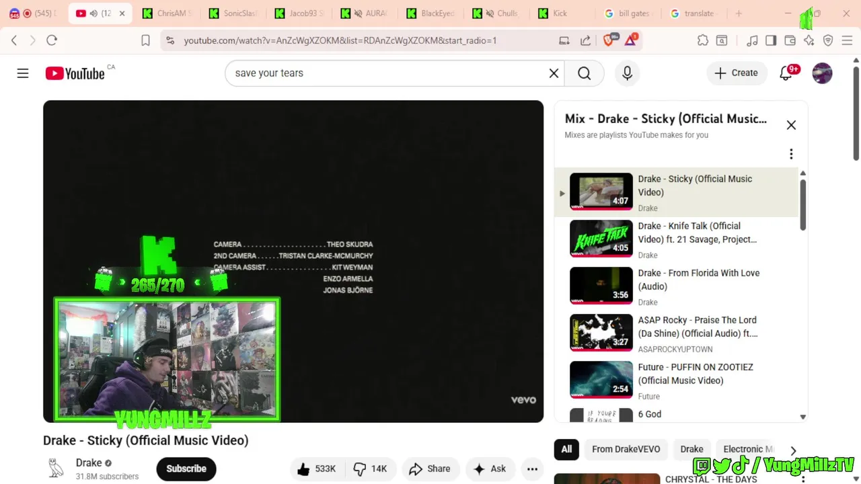Viewport: 861px width, 484px height.
Task: Open Brave Wallet icon
Action: 790,40
